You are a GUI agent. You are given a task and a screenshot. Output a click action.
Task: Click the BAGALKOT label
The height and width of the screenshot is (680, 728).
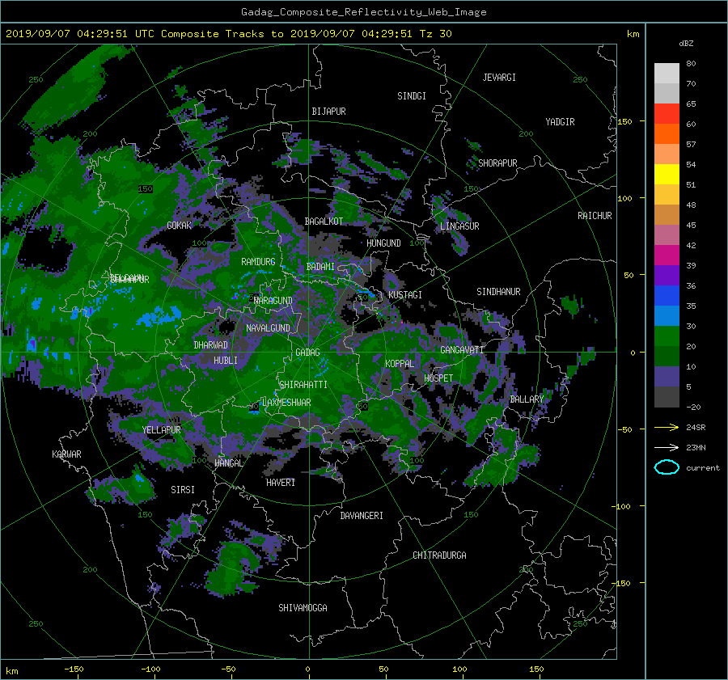[x=324, y=222]
